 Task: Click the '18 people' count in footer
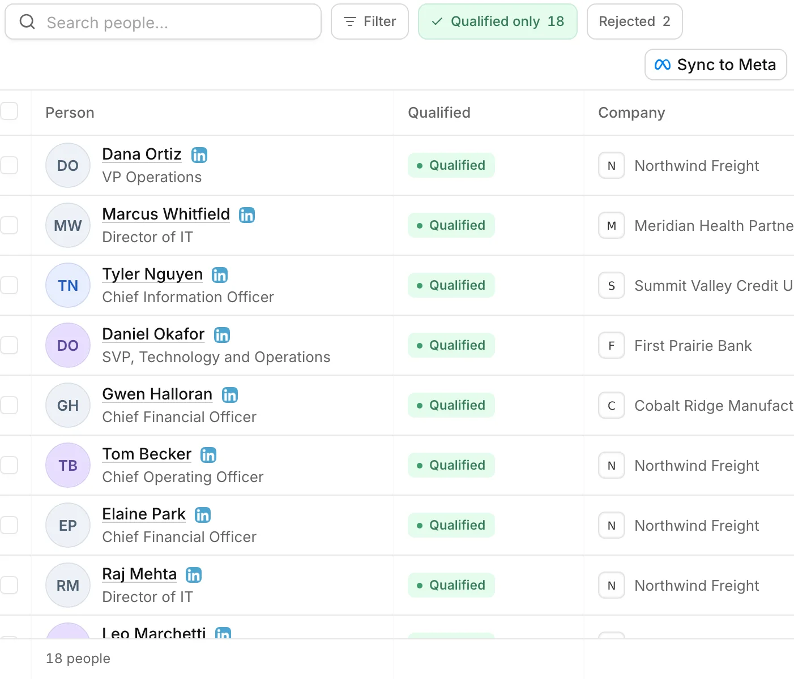(x=78, y=659)
